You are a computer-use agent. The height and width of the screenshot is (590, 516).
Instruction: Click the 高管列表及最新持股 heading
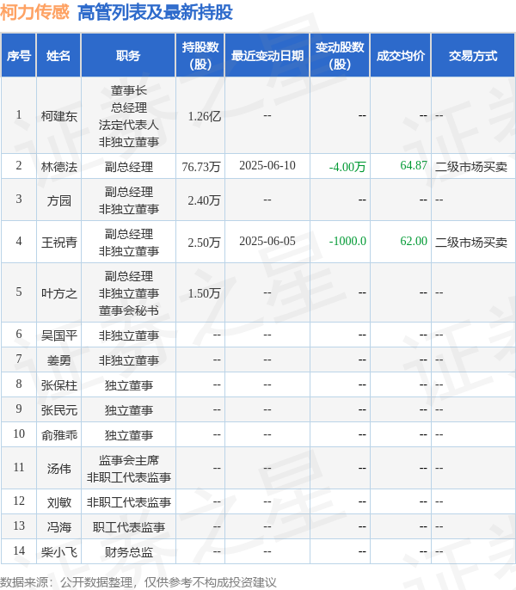155,12
